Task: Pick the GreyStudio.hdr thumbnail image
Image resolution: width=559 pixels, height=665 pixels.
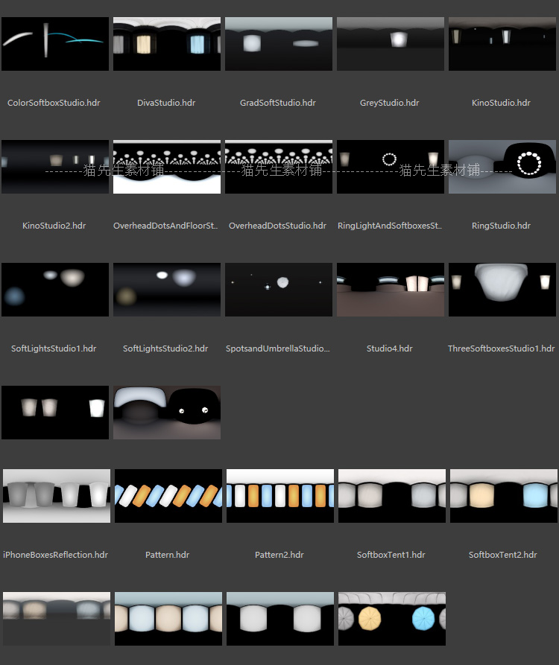Action: (391, 44)
